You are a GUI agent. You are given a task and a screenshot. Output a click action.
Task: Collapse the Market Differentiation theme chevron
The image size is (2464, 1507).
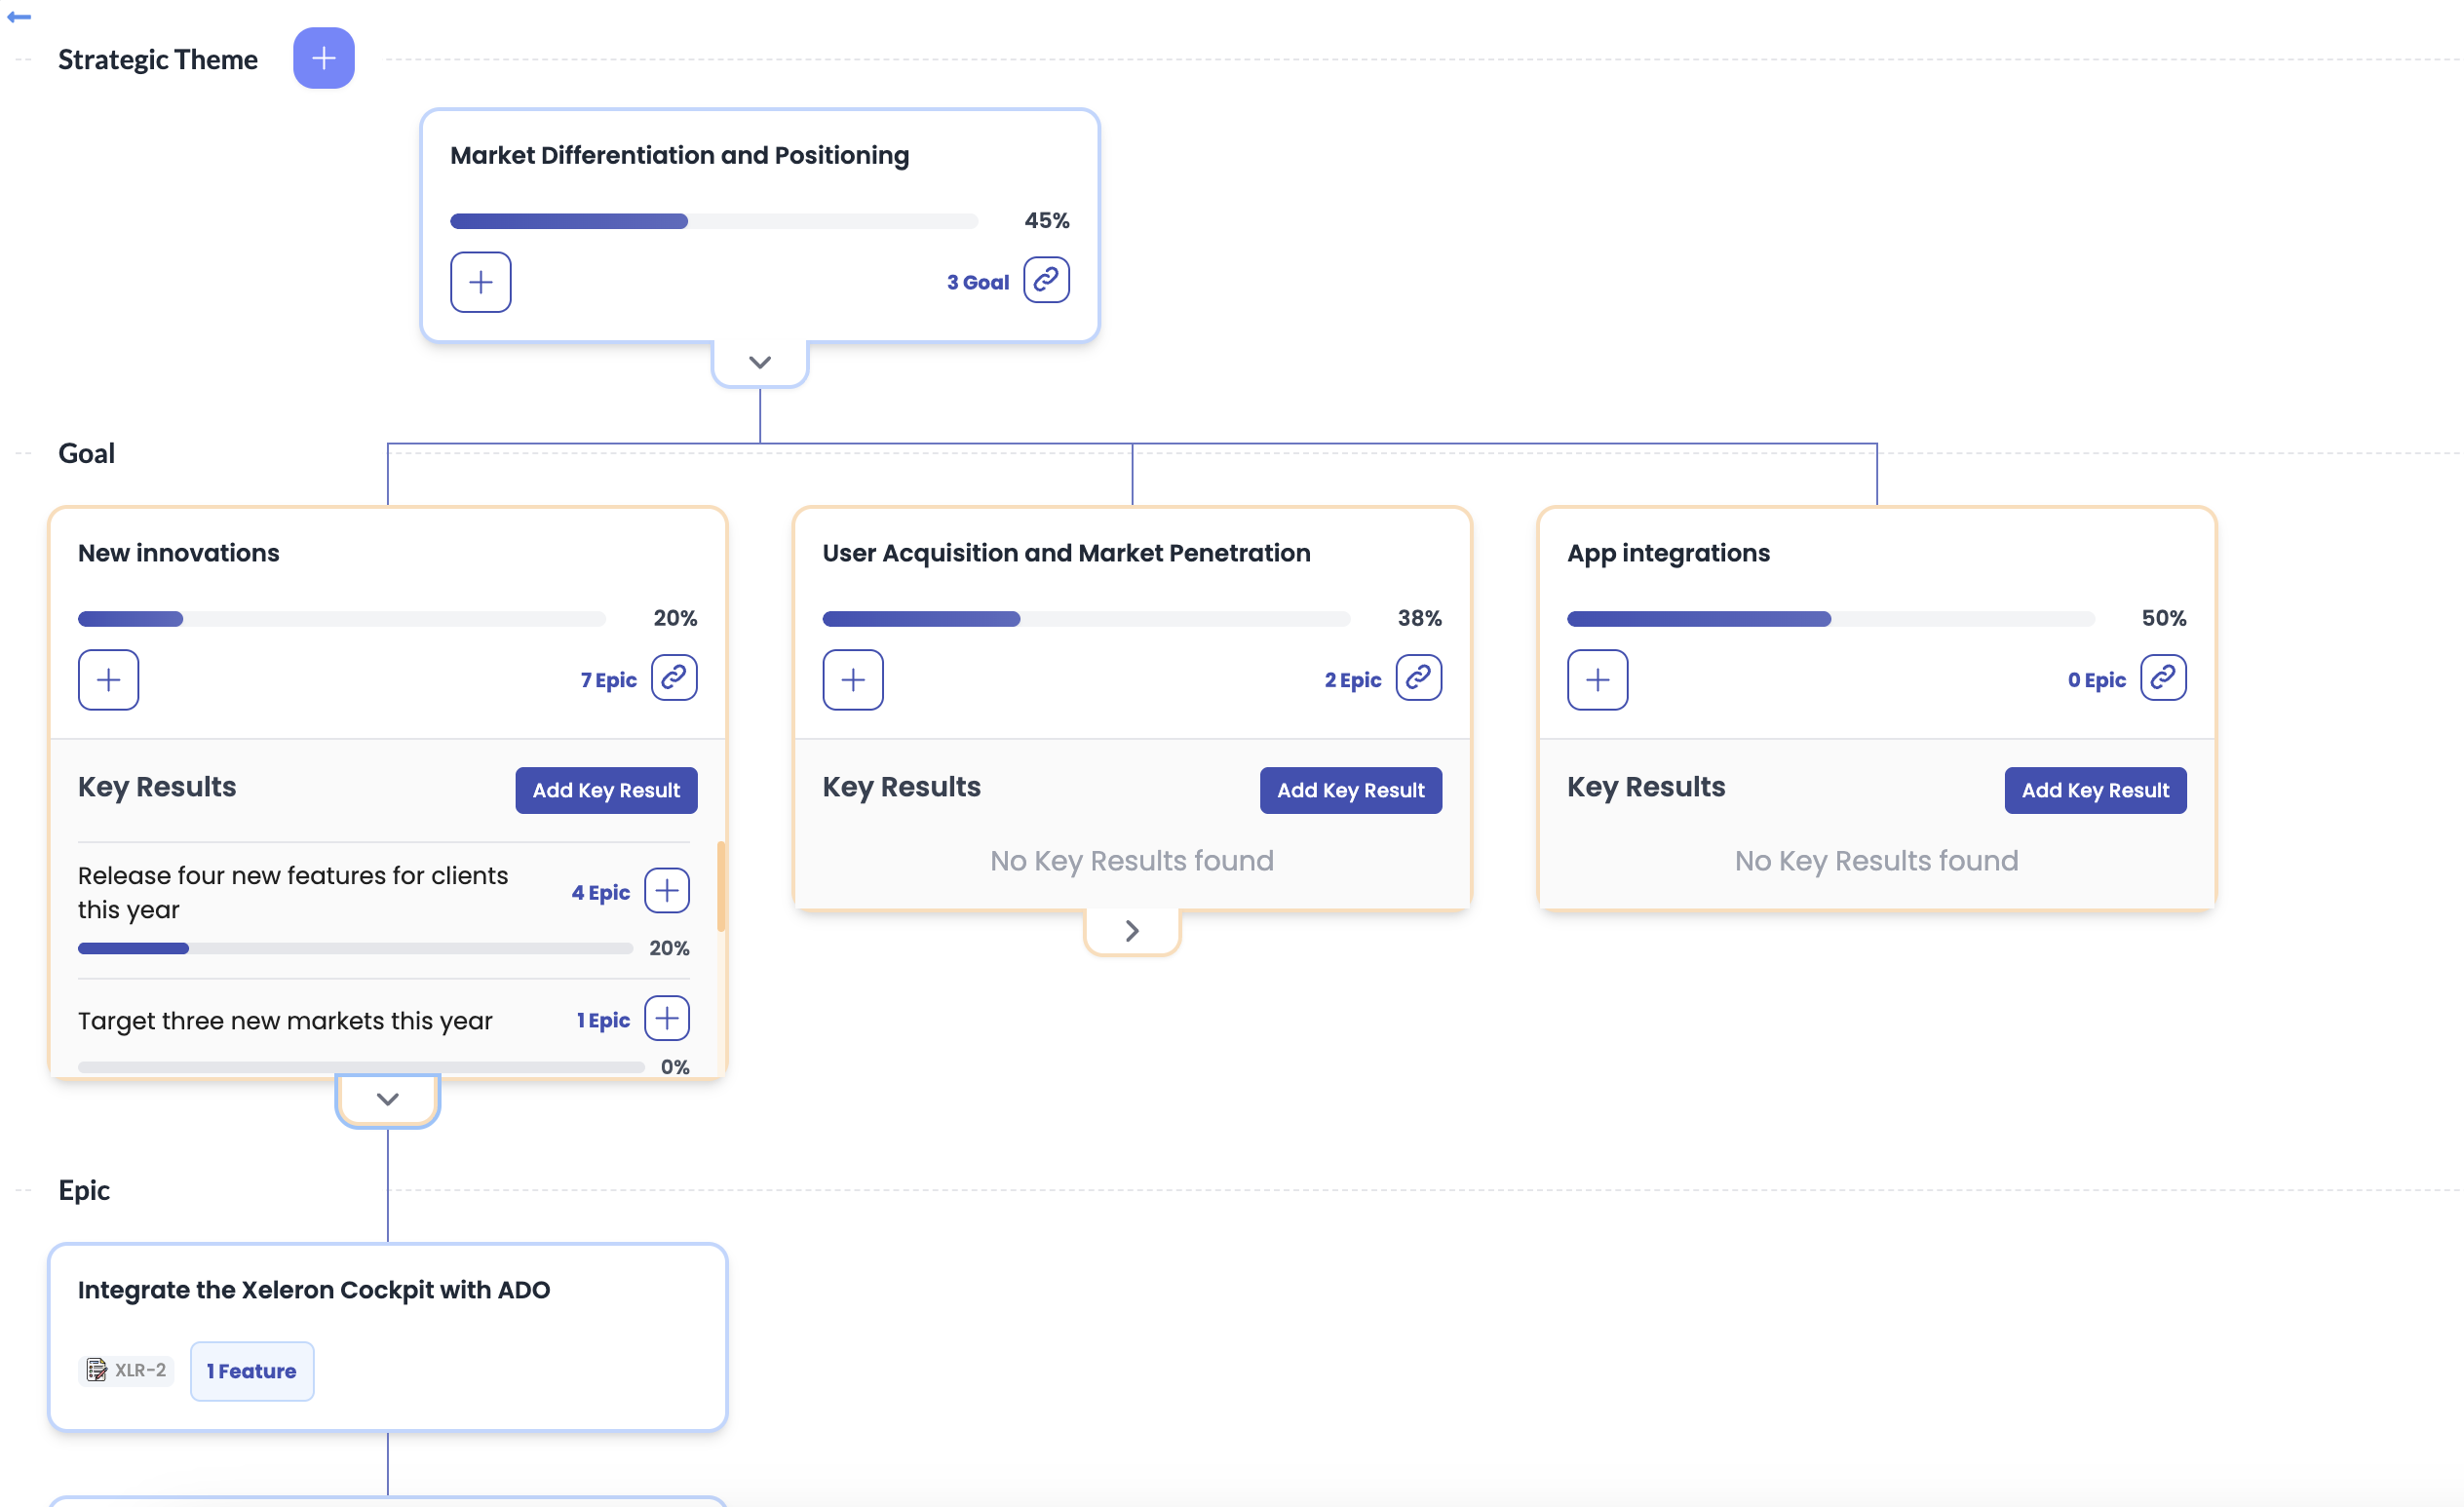(x=760, y=362)
